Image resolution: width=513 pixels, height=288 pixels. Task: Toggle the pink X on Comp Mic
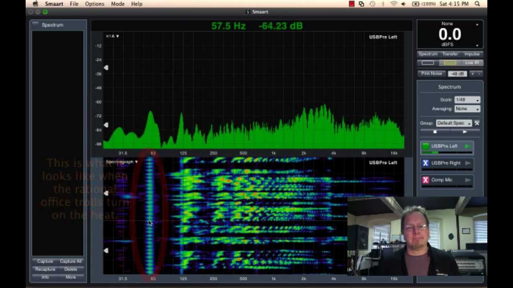coord(426,180)
